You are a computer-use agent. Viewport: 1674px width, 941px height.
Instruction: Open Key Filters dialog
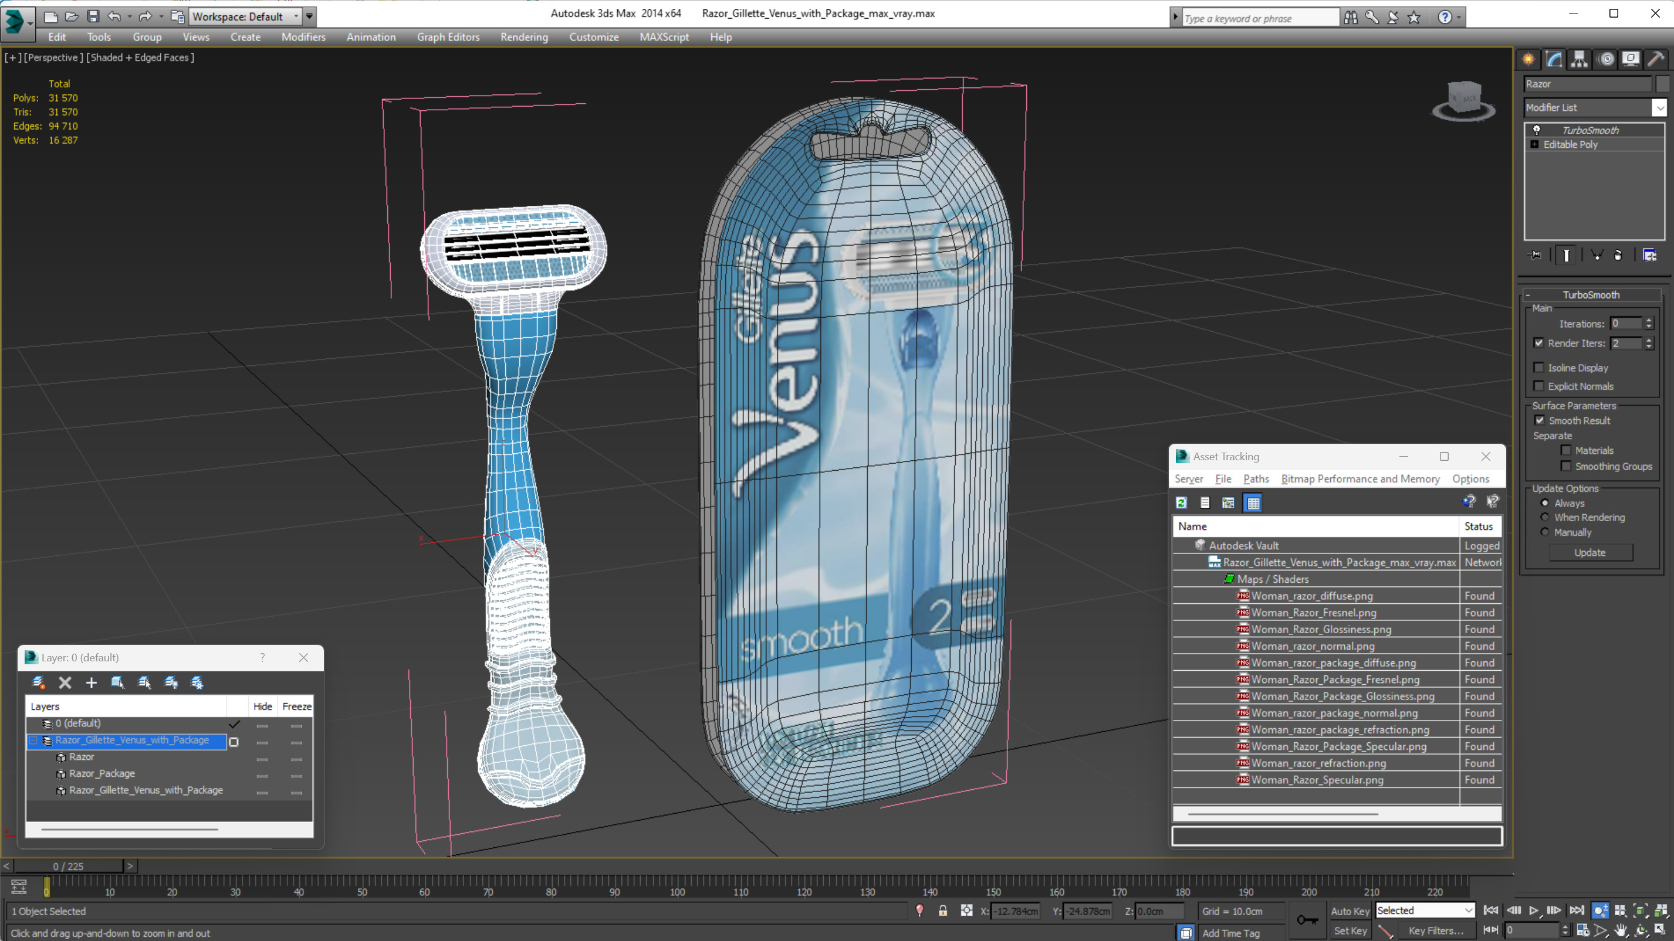point(1436,930)
